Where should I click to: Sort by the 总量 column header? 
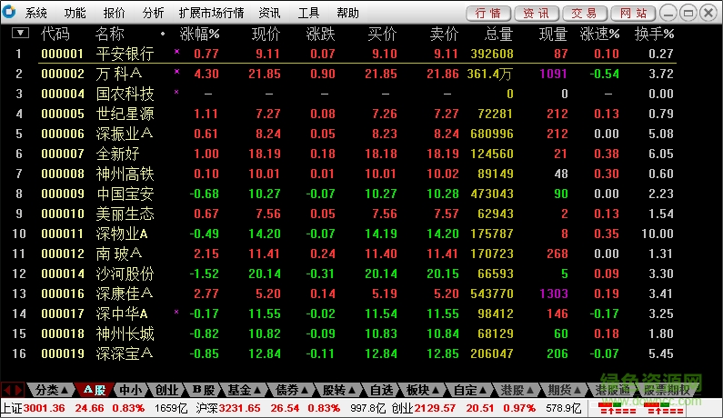click(498, 34)
